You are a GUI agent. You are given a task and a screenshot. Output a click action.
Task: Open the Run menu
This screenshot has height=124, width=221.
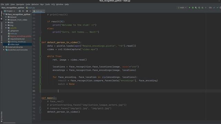(42, 4)
